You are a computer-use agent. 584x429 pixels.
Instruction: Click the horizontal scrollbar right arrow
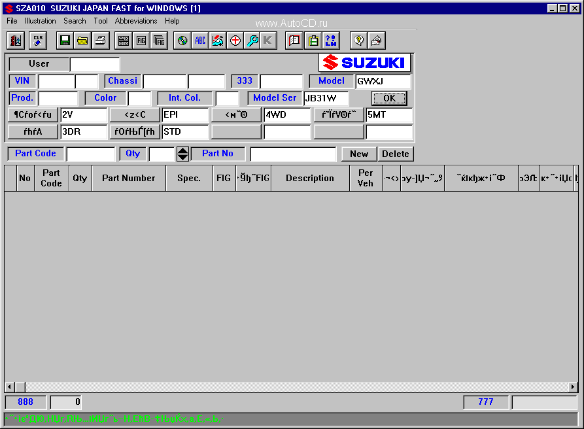[573, 387]
